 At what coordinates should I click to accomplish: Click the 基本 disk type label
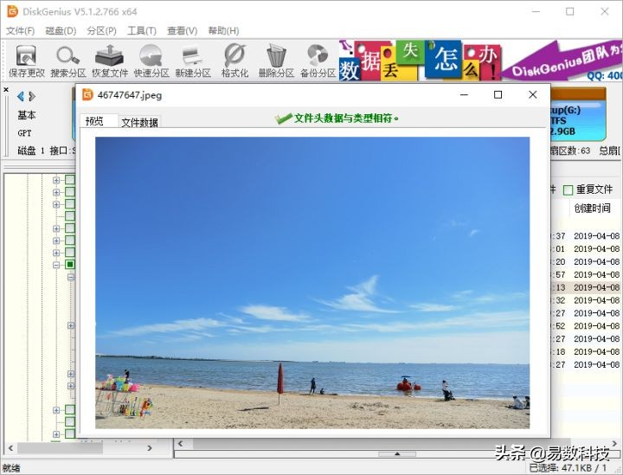click(x=27, y=115)
